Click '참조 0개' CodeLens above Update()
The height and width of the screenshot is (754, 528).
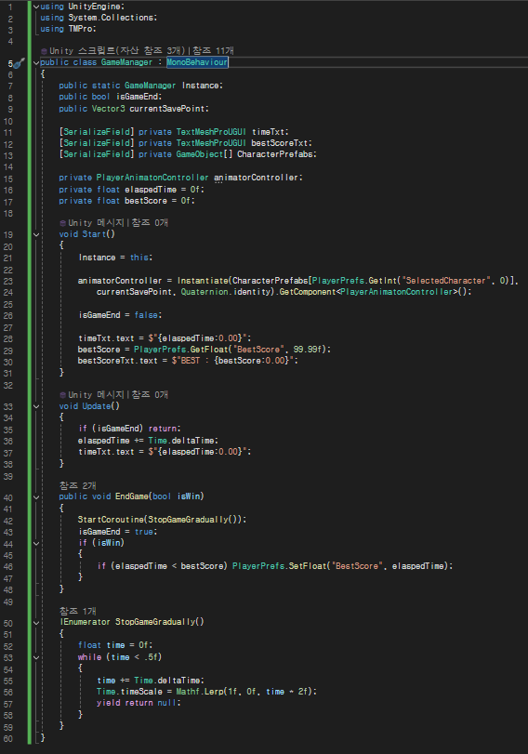tap(150, 395)
